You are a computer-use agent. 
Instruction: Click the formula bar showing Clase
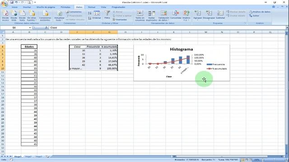(x=167, y=28)
